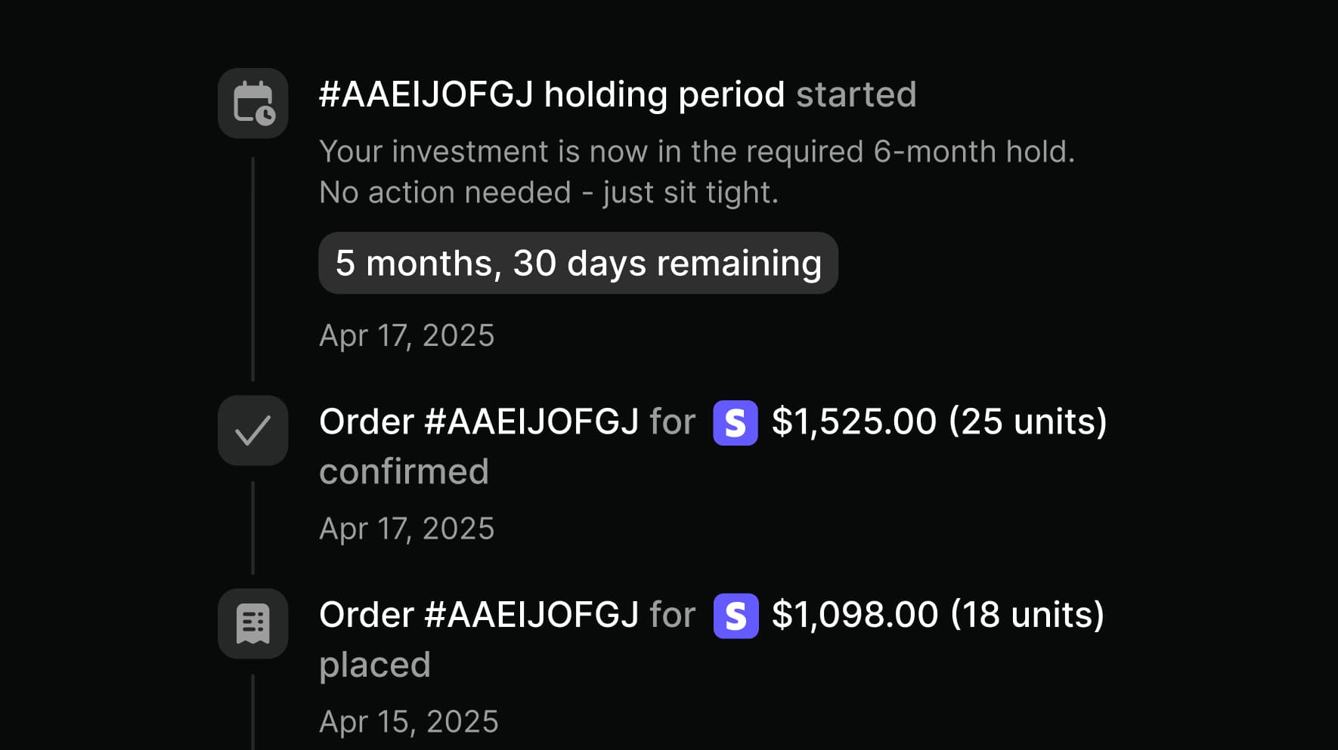Image resolution: width=1338 pixels, height=750 pixels.
Task: Click the Apr 15, 2025 date
Action: [x=409, y=722]
